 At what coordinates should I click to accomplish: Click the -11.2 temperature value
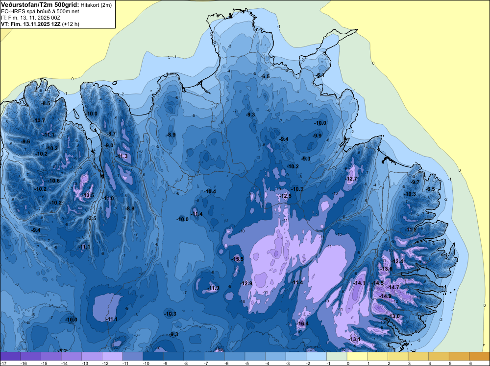411,229
